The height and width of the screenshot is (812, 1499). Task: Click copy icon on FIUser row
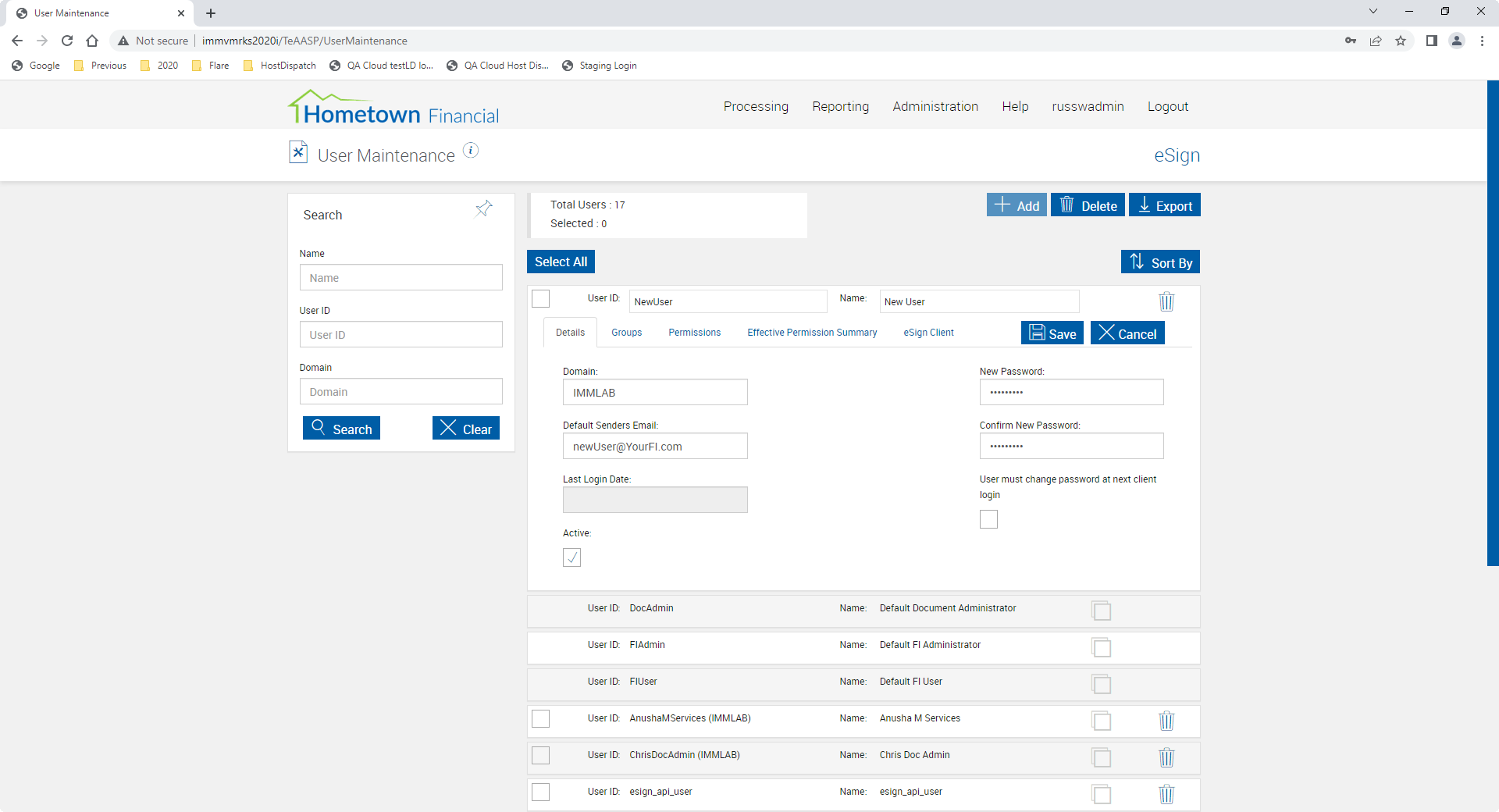tap(1102, 684)
